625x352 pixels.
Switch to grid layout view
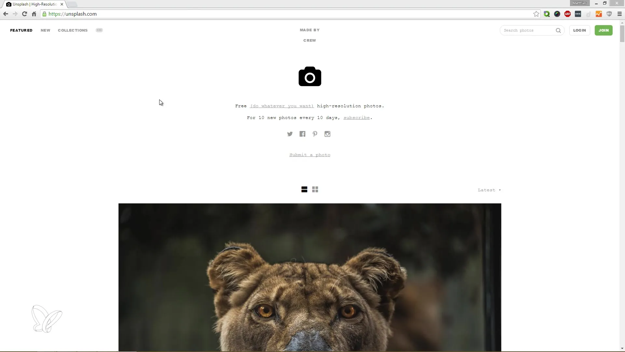click(315, 190)
